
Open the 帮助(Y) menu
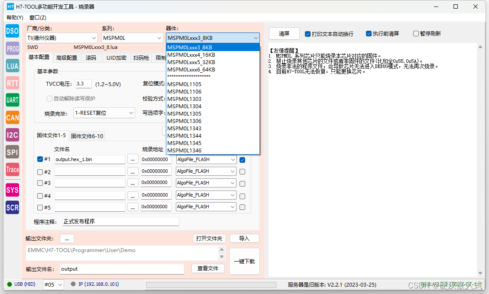click(x=15, y=17)
